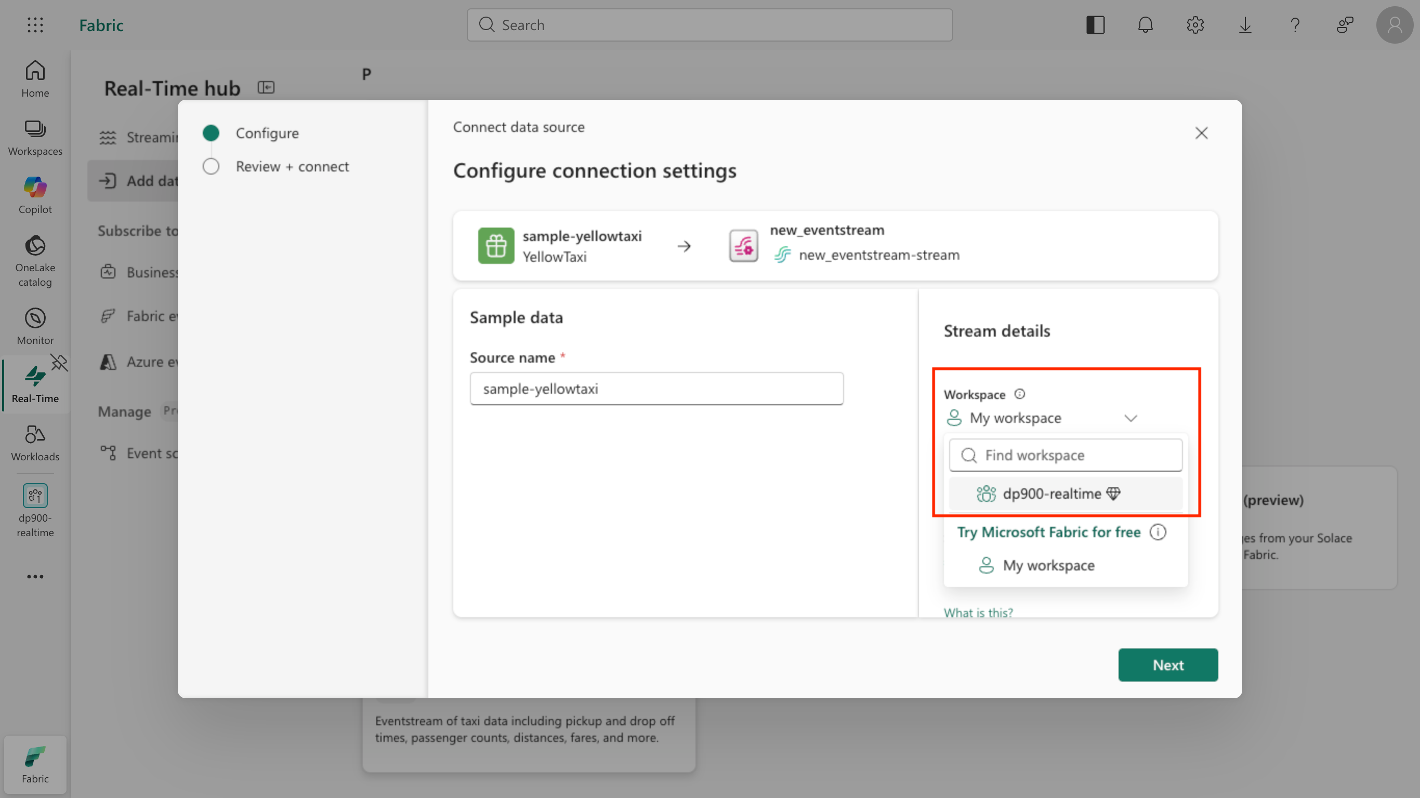Click the Fabric switcher at bottom-left
The width and height of the screenshot is (1420, 798).
pos(35,764)
